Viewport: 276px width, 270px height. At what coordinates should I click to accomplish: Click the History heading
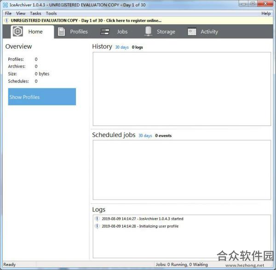tap(102, 46)
